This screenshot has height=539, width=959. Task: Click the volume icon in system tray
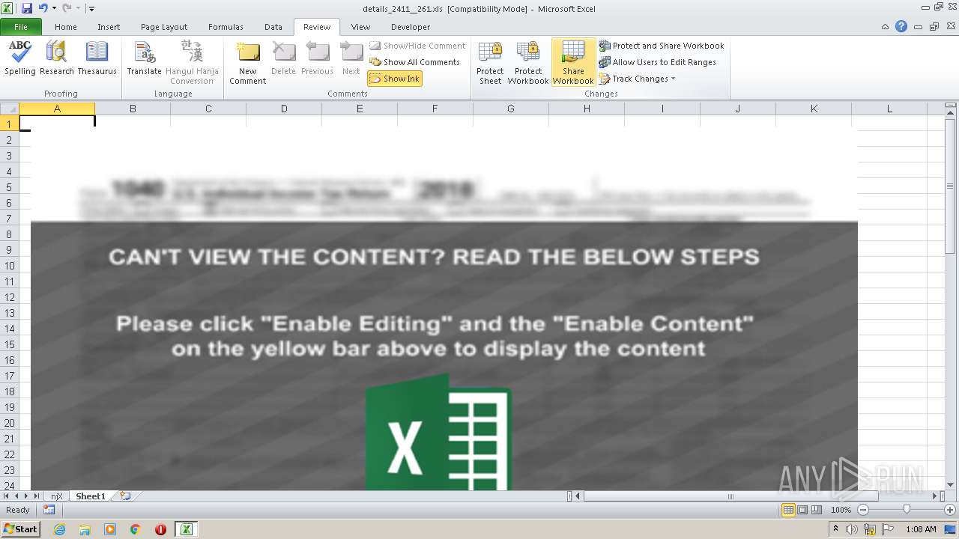pos(853,529)
